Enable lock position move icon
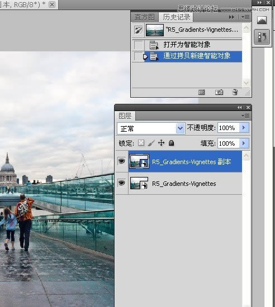The image size is (275, 307). (161, 143)
